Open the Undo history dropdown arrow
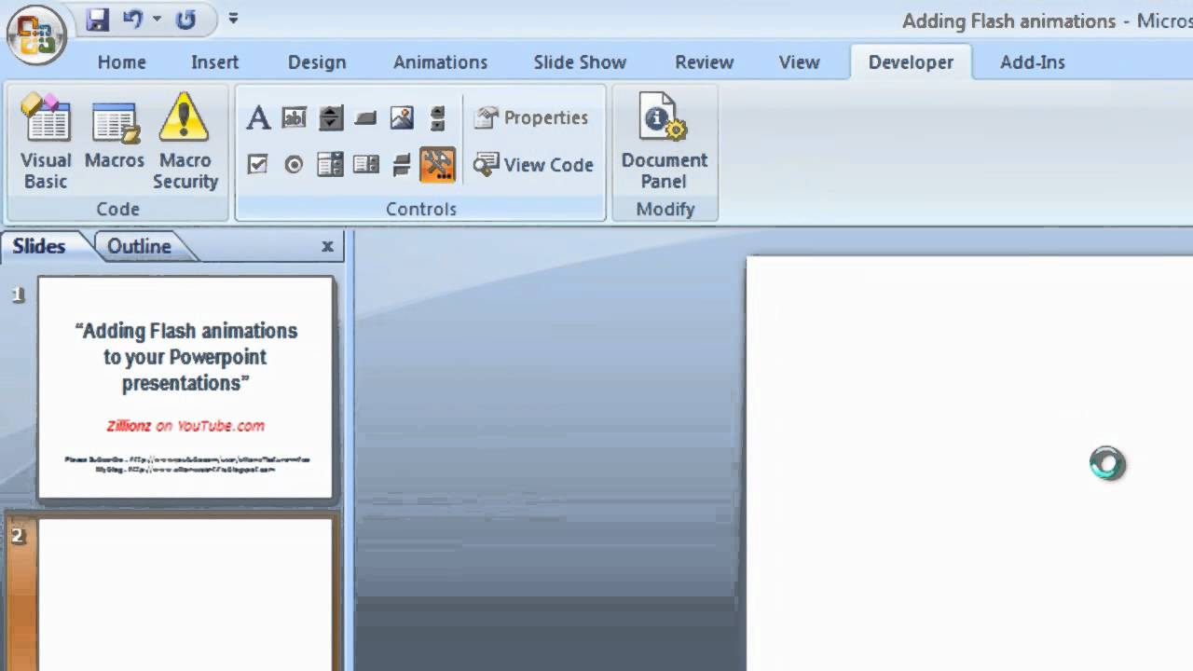Image resolution: width=1193 pixels, height=671 pixels. click(157, 19)
